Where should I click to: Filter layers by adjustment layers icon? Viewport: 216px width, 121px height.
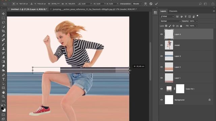[x=182, y=16]
